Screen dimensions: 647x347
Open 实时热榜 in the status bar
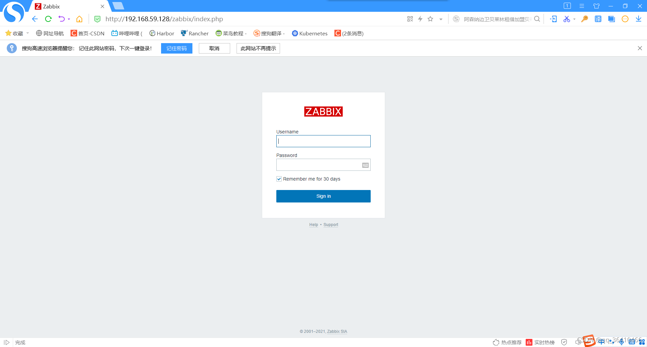[x=540, y=342]
